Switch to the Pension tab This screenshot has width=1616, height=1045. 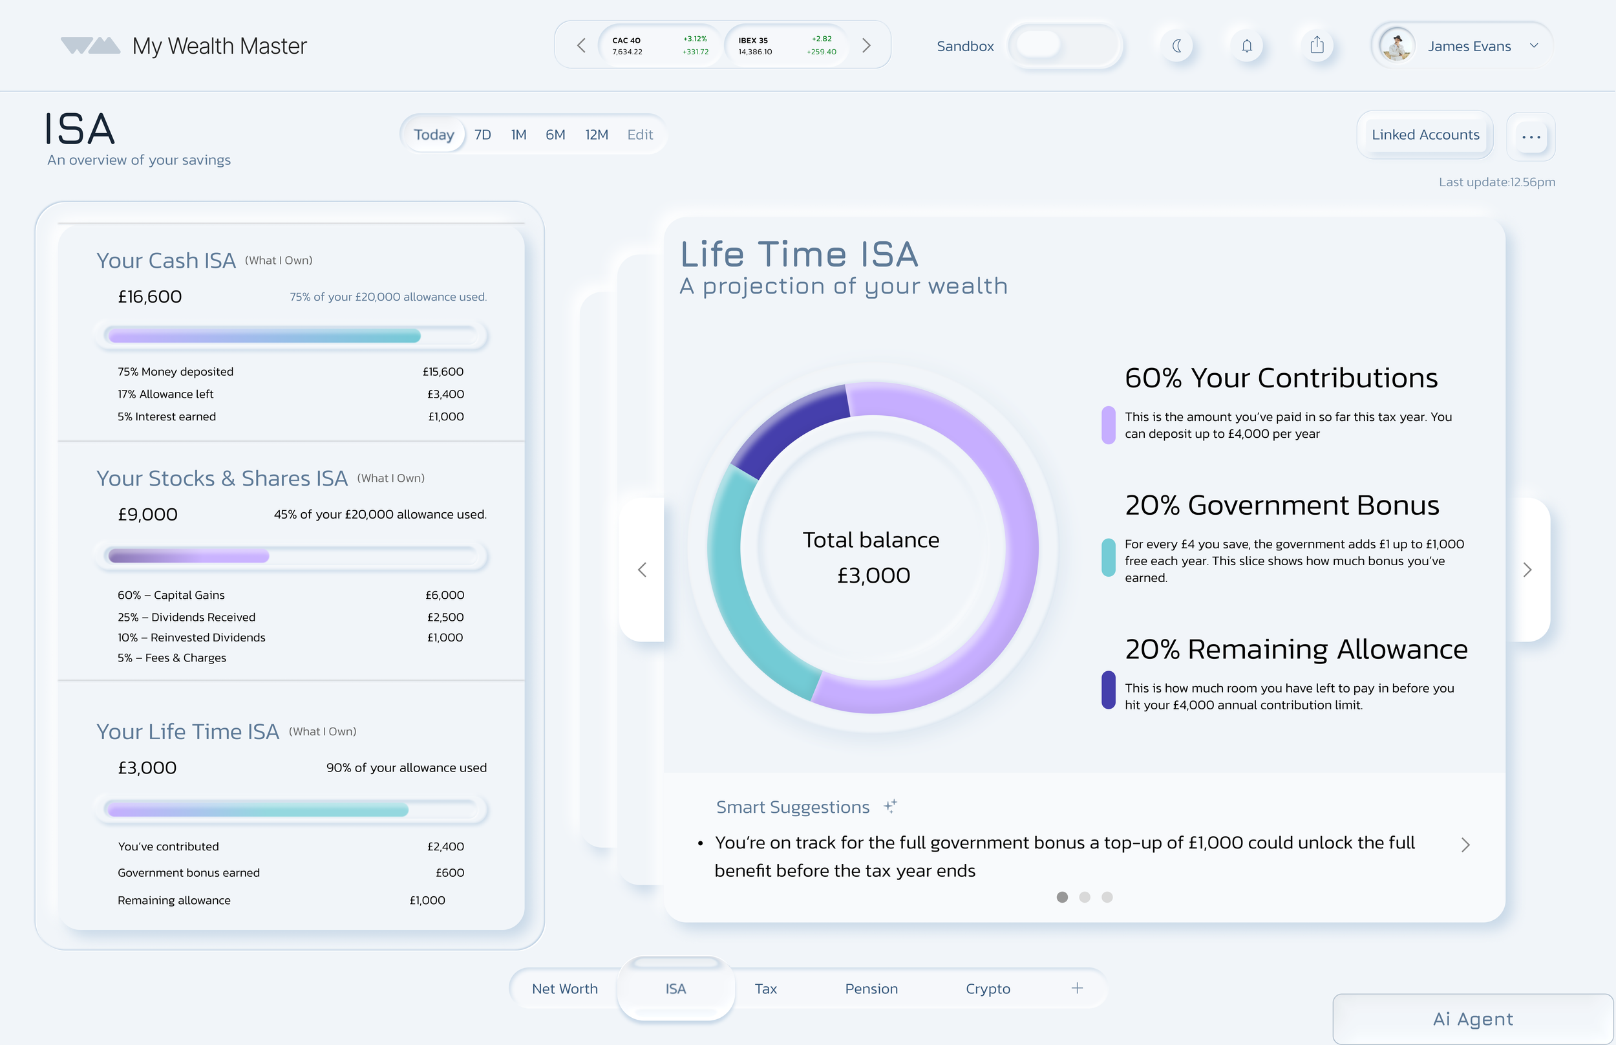[871, 989]
